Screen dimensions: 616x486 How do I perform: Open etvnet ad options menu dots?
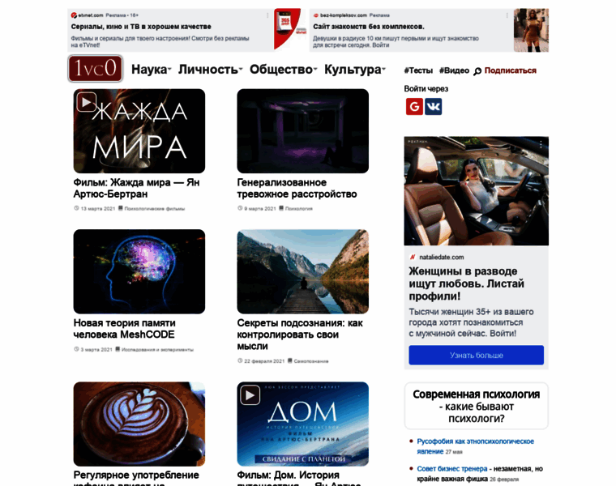tap(267, 15)
